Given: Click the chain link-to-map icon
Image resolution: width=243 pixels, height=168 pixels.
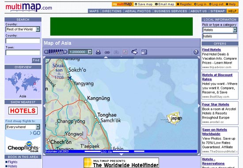Looking at the screenshot, I should (107, 52).
